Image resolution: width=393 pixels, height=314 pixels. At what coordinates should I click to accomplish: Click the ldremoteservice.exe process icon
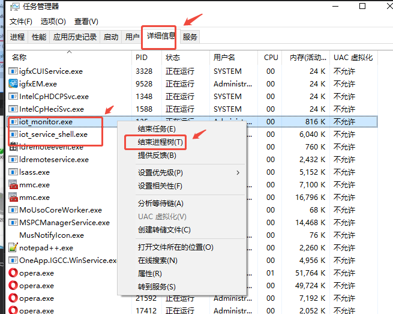pos(13,160)
